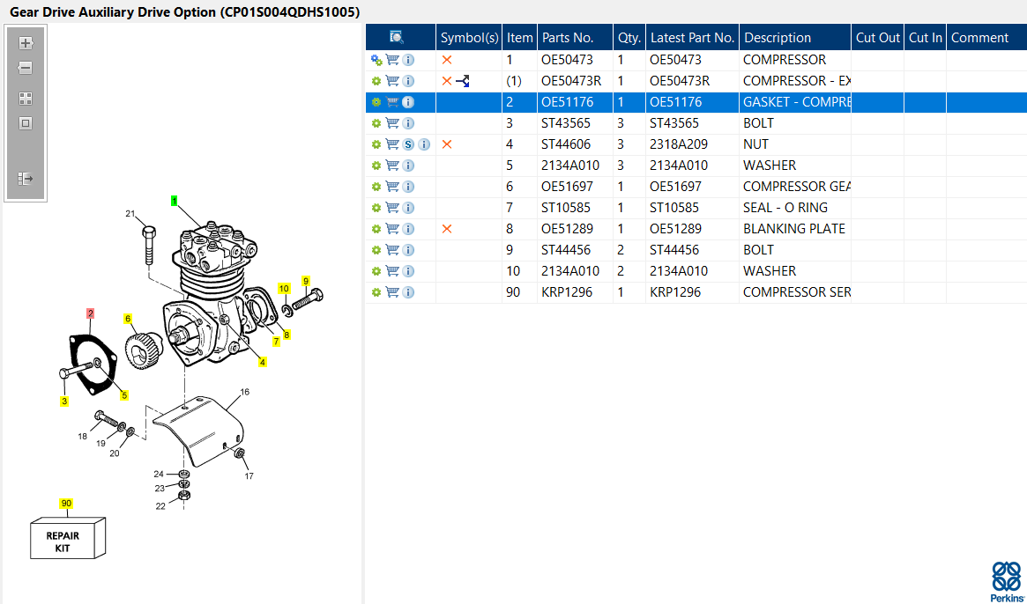Click the REPAIR KIT box in diagram
This screenshot has height=604, width=1027.
pyautogui.click(x=68, y=538)
